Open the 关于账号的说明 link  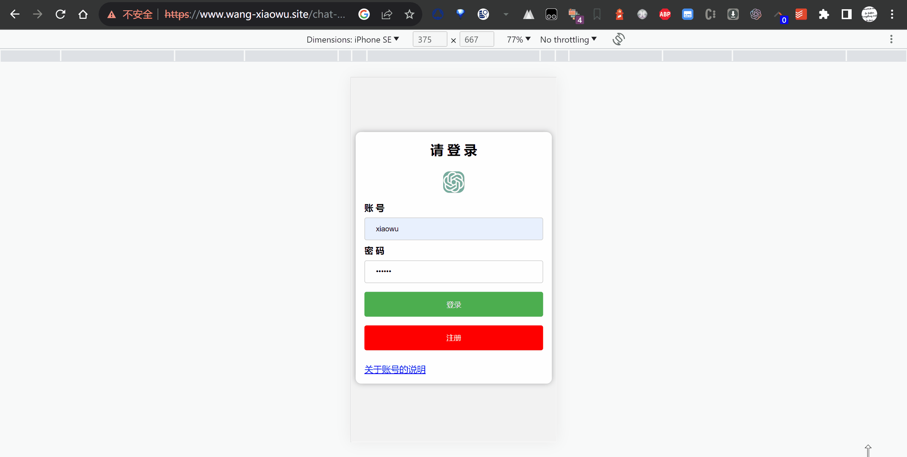395,369
